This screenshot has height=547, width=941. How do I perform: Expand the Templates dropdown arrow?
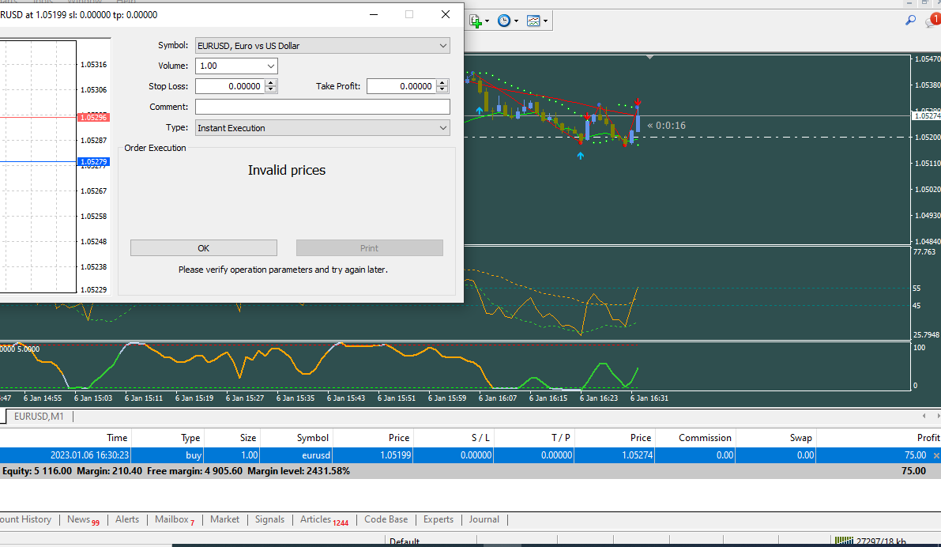[545, 21]
